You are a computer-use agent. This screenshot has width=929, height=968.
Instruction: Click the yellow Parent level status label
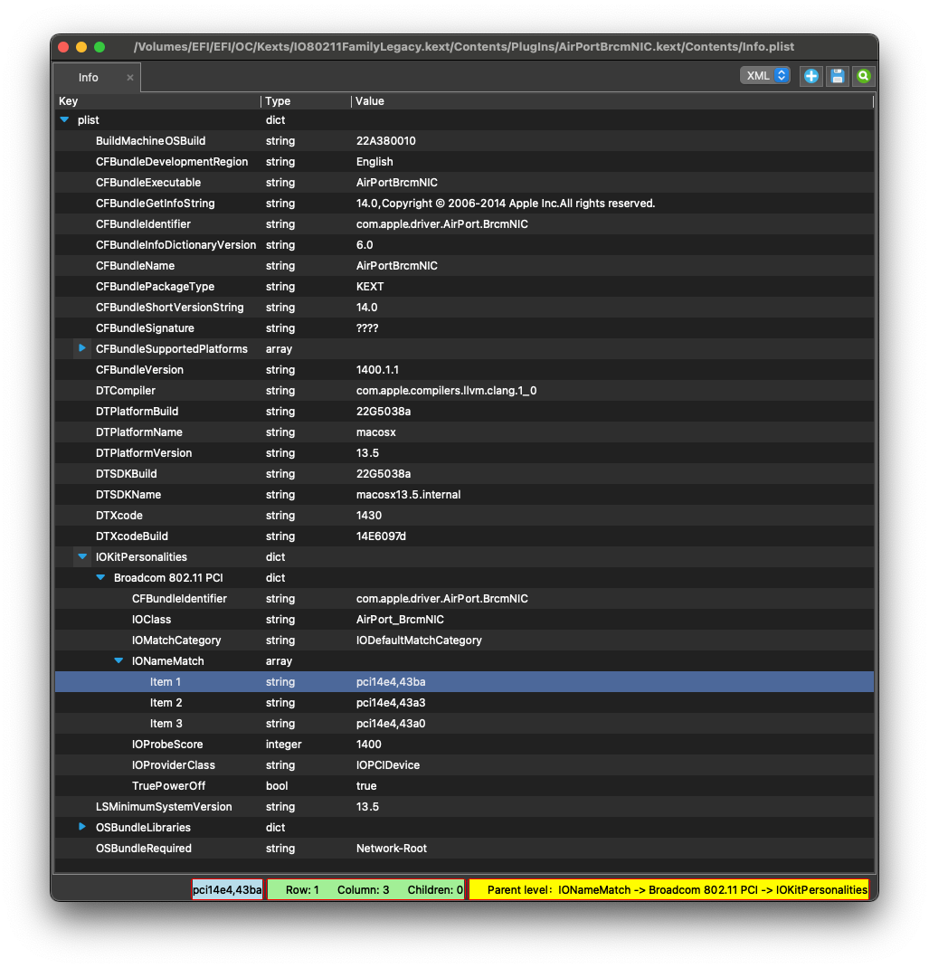click(668, 890)
